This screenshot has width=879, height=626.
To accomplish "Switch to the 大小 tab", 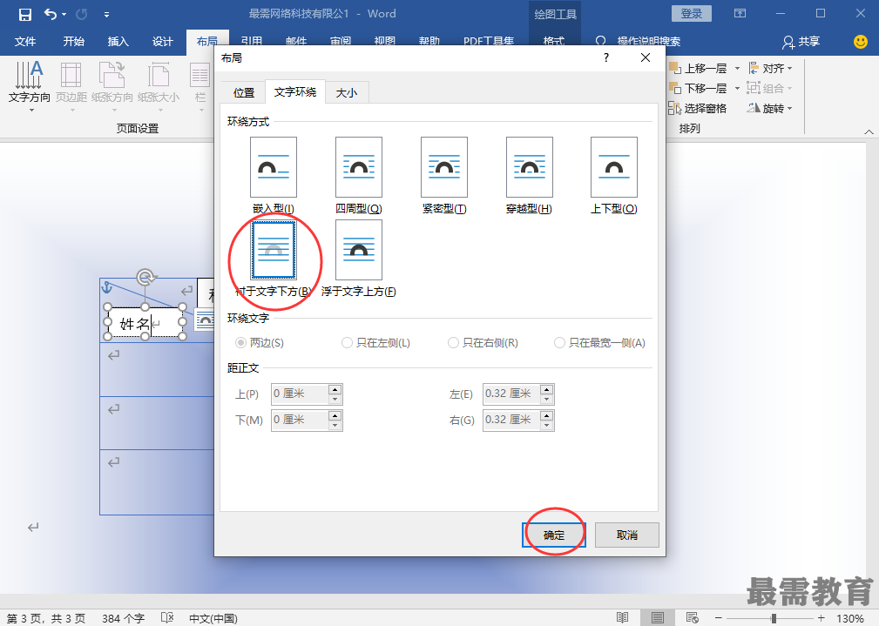I will click(347, 93).
